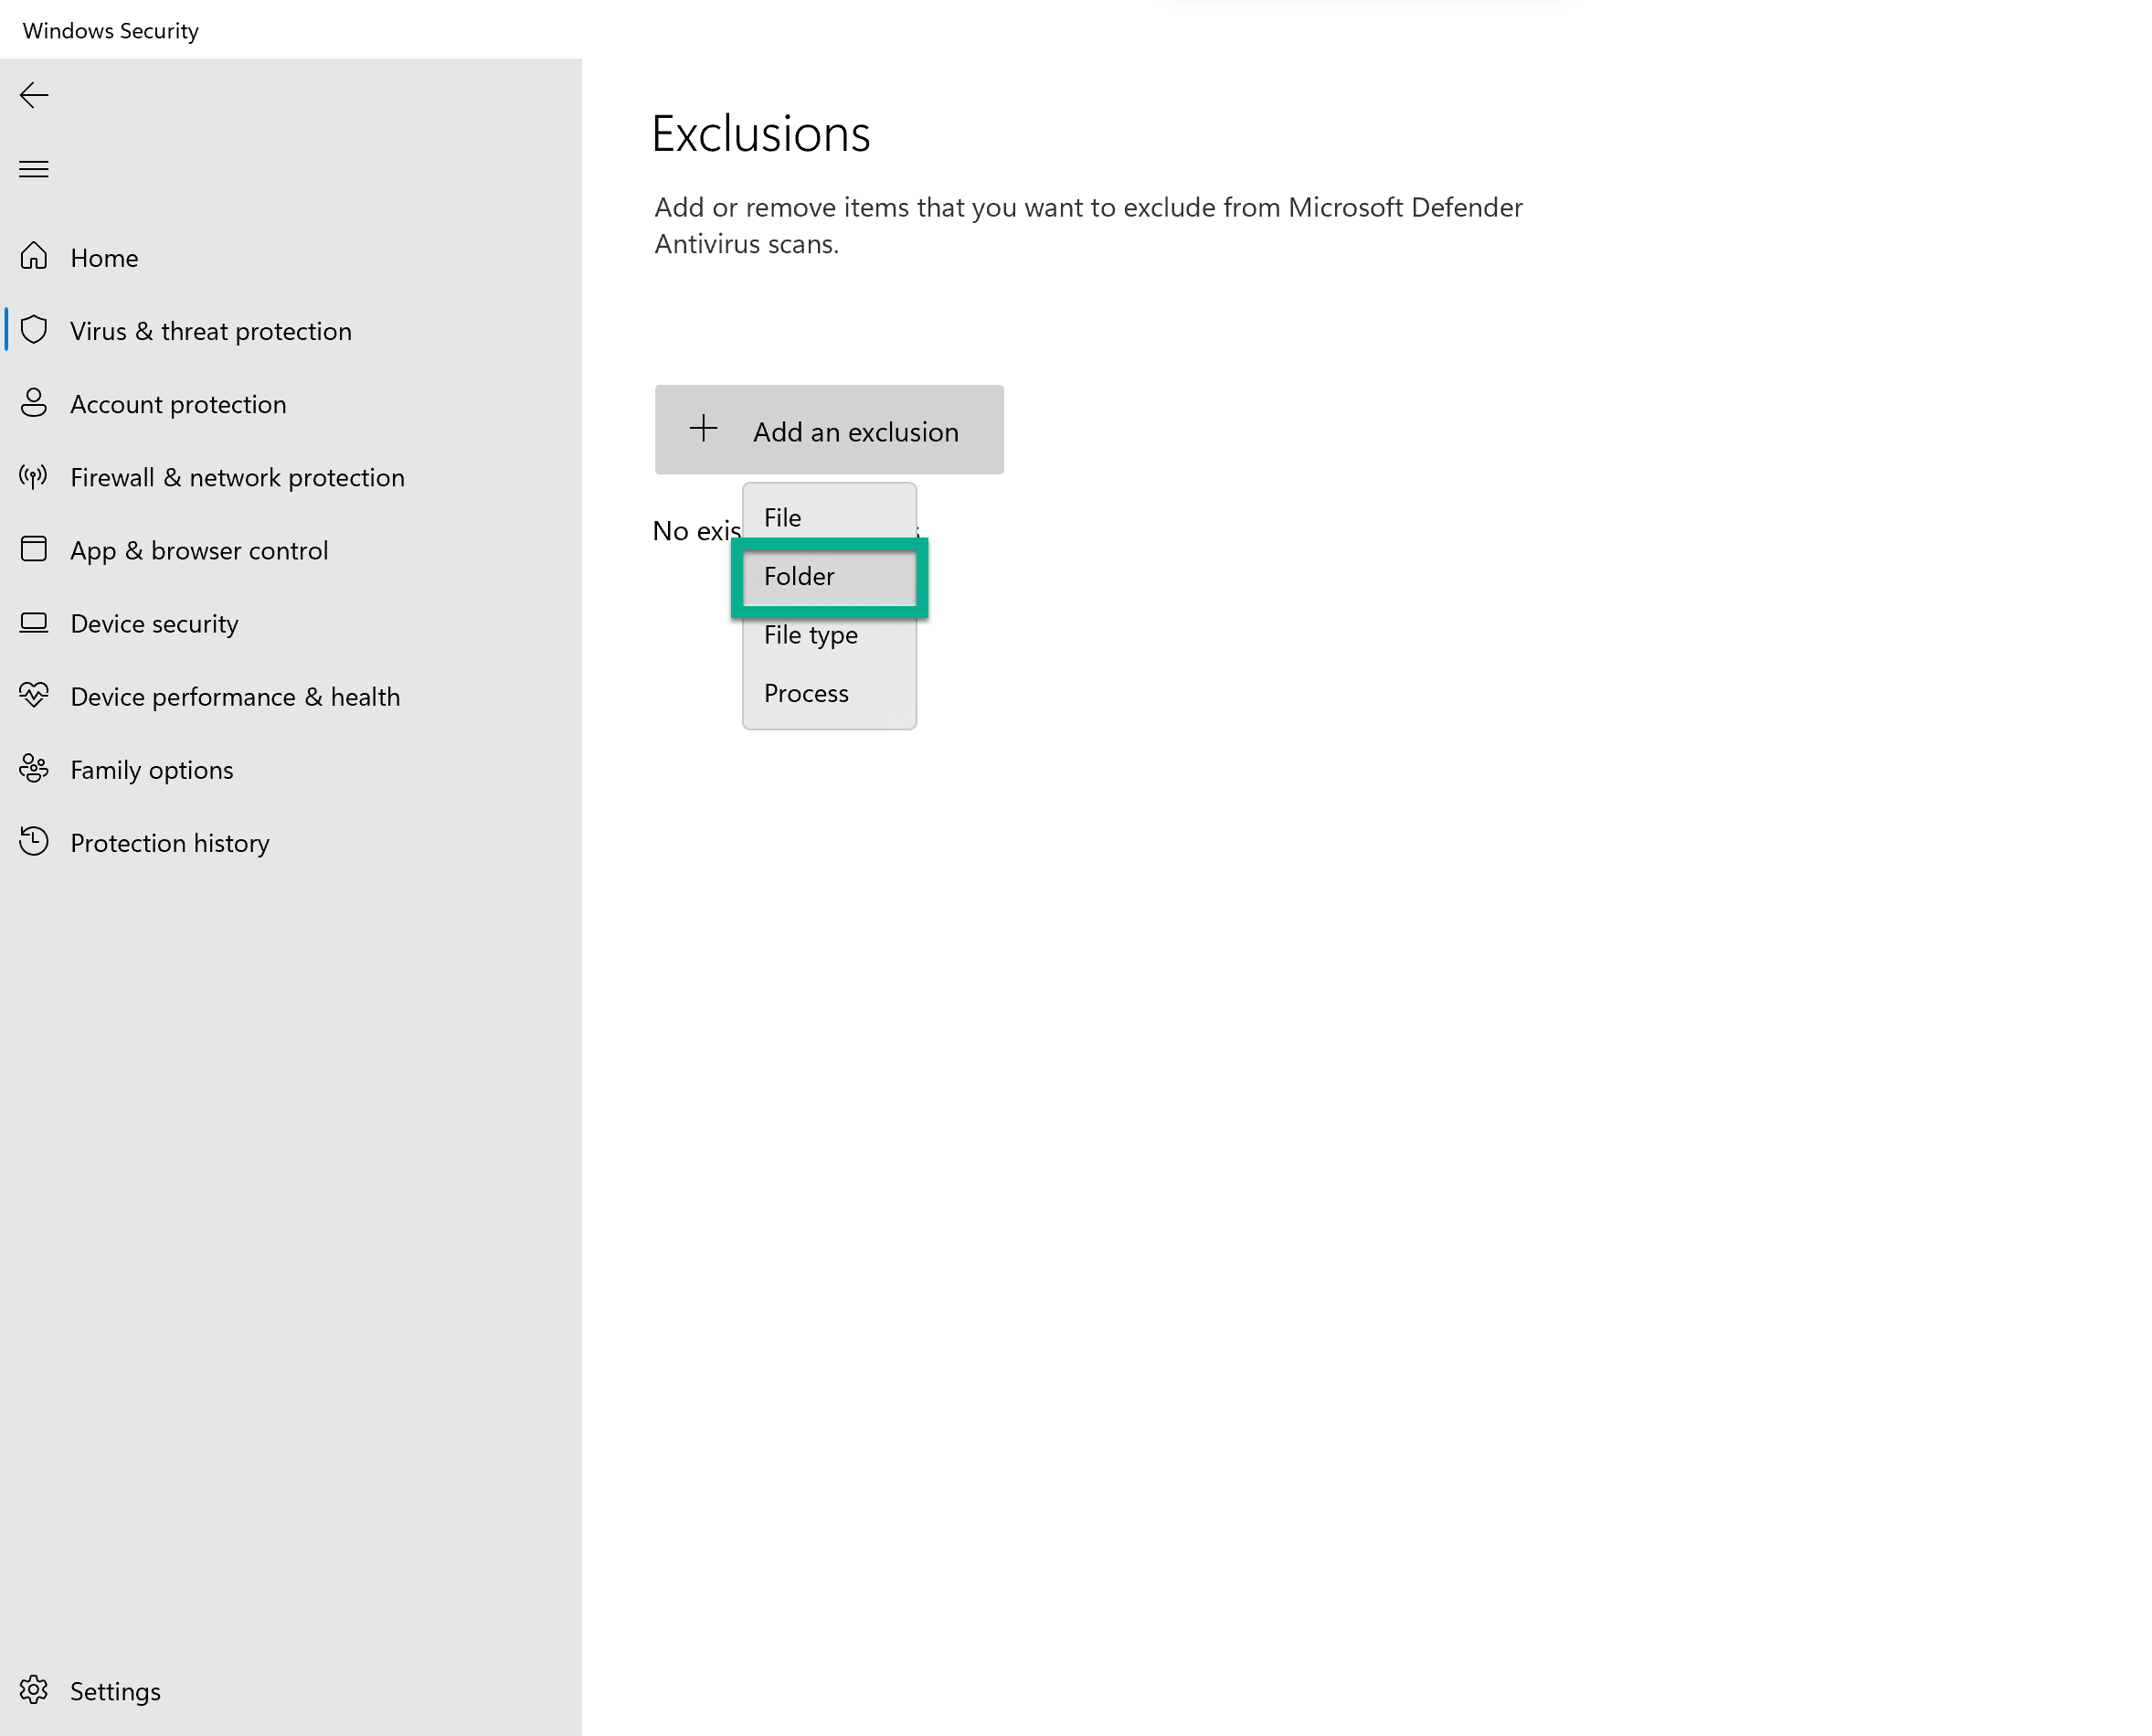The width and height of the screenshot is (2152, 1736).
Task: Click the Protection history clock icon
Action: coord(34,841)
